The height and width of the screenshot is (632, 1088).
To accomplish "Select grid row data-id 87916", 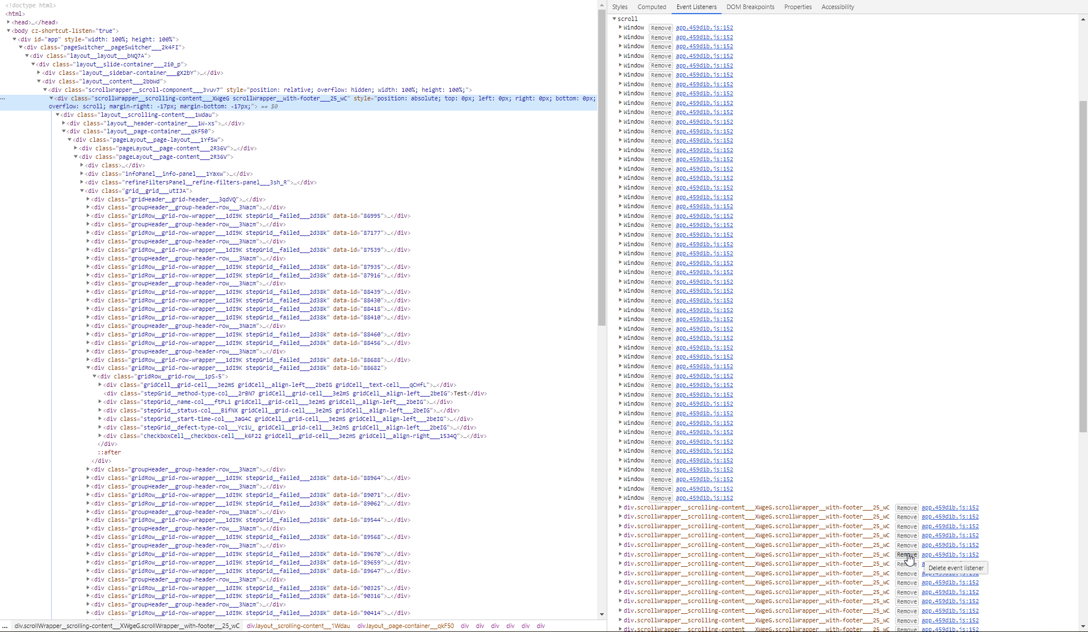I will (x=251, y=275).
